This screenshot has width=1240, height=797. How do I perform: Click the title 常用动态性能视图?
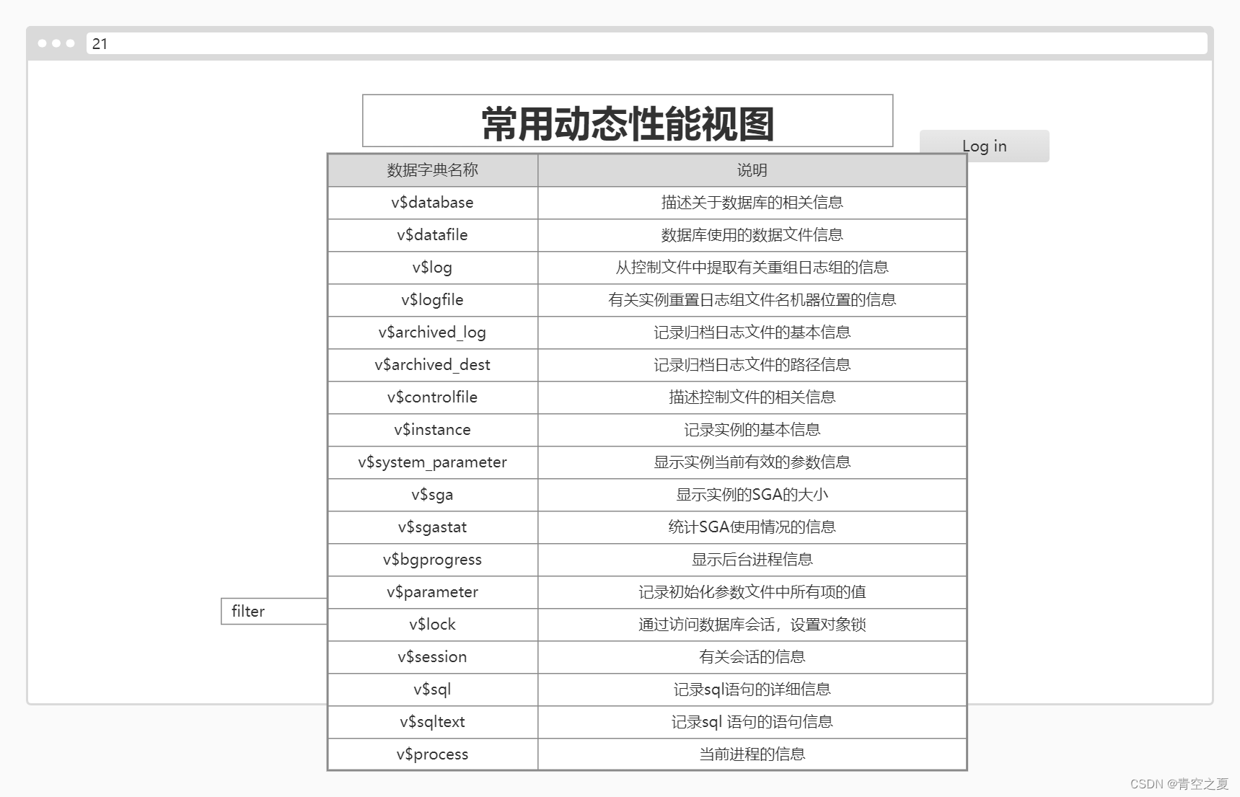click(628, 123)
